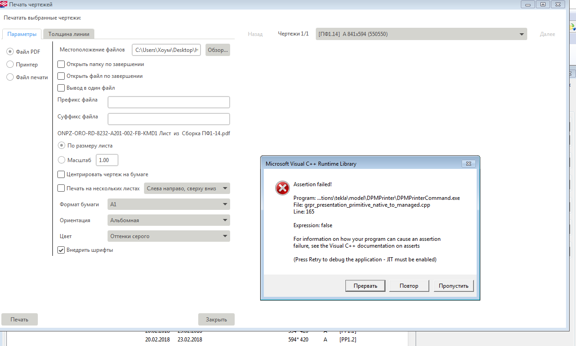The width and height of the screenshot is (576, 346).
Task: Toggle Печать на нескольких листах checkbox
Action: point(61,188)
